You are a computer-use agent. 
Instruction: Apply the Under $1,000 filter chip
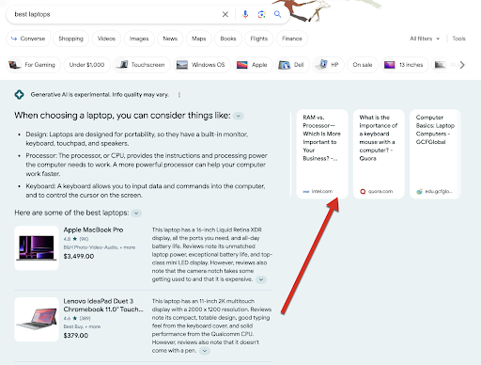(x=86, y=65)
